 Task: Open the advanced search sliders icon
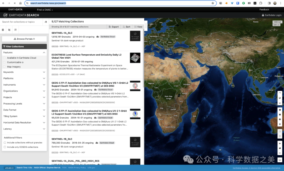coord(16,30)
